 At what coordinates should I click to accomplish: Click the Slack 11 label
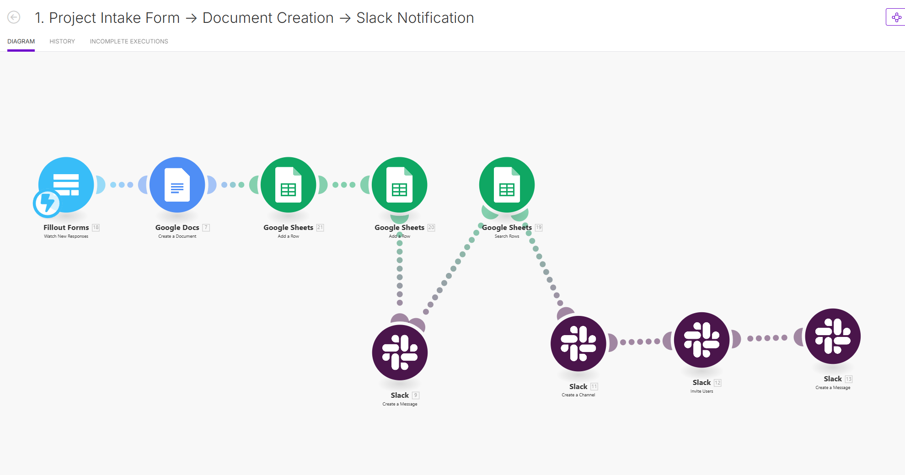(578, 386)
